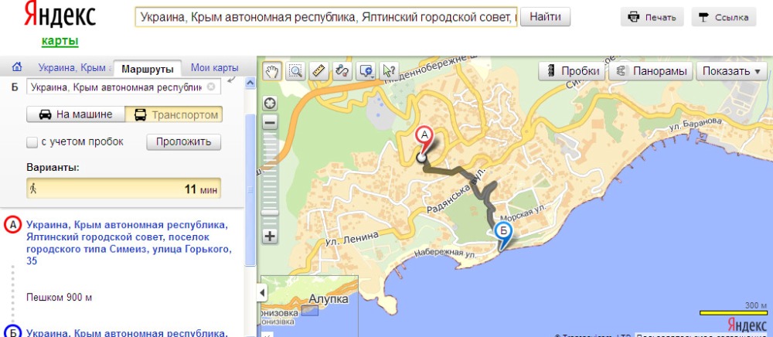773x337 pixels.
Task: Click the Варианты: label
Action: pos(53,168)
